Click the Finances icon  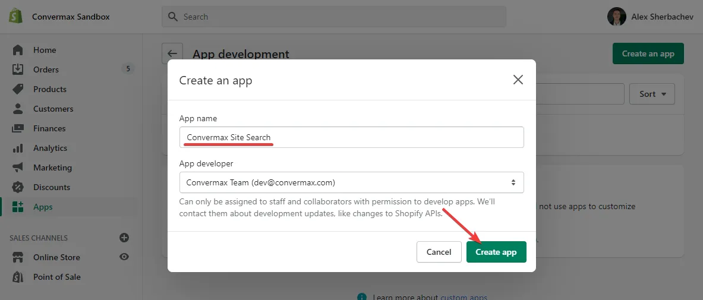click(18, 128)
